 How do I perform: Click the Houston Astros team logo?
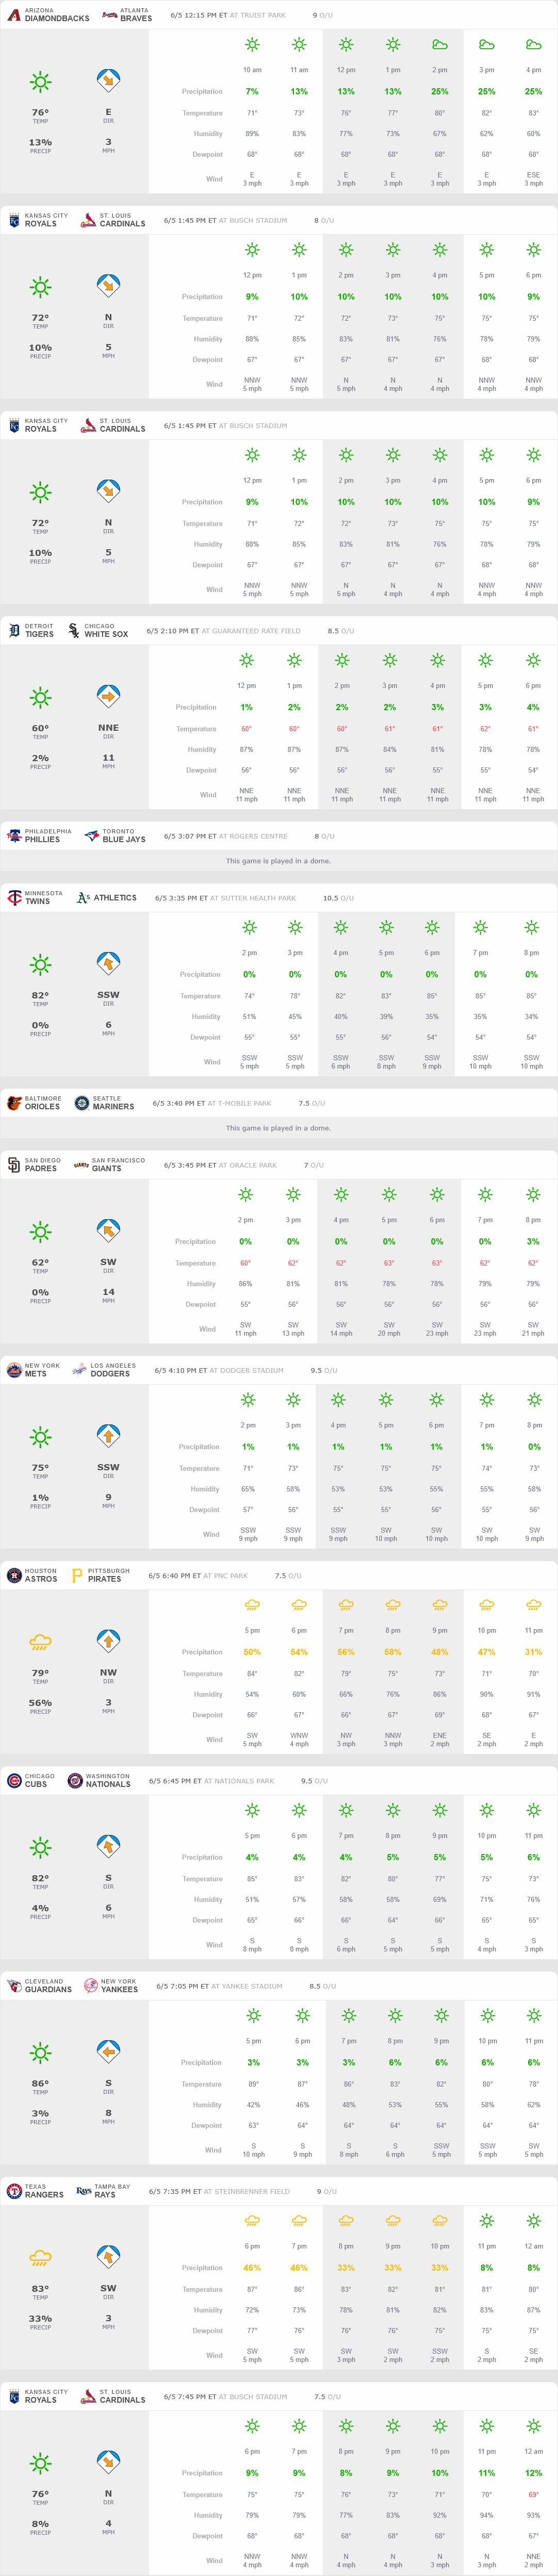14,1575
